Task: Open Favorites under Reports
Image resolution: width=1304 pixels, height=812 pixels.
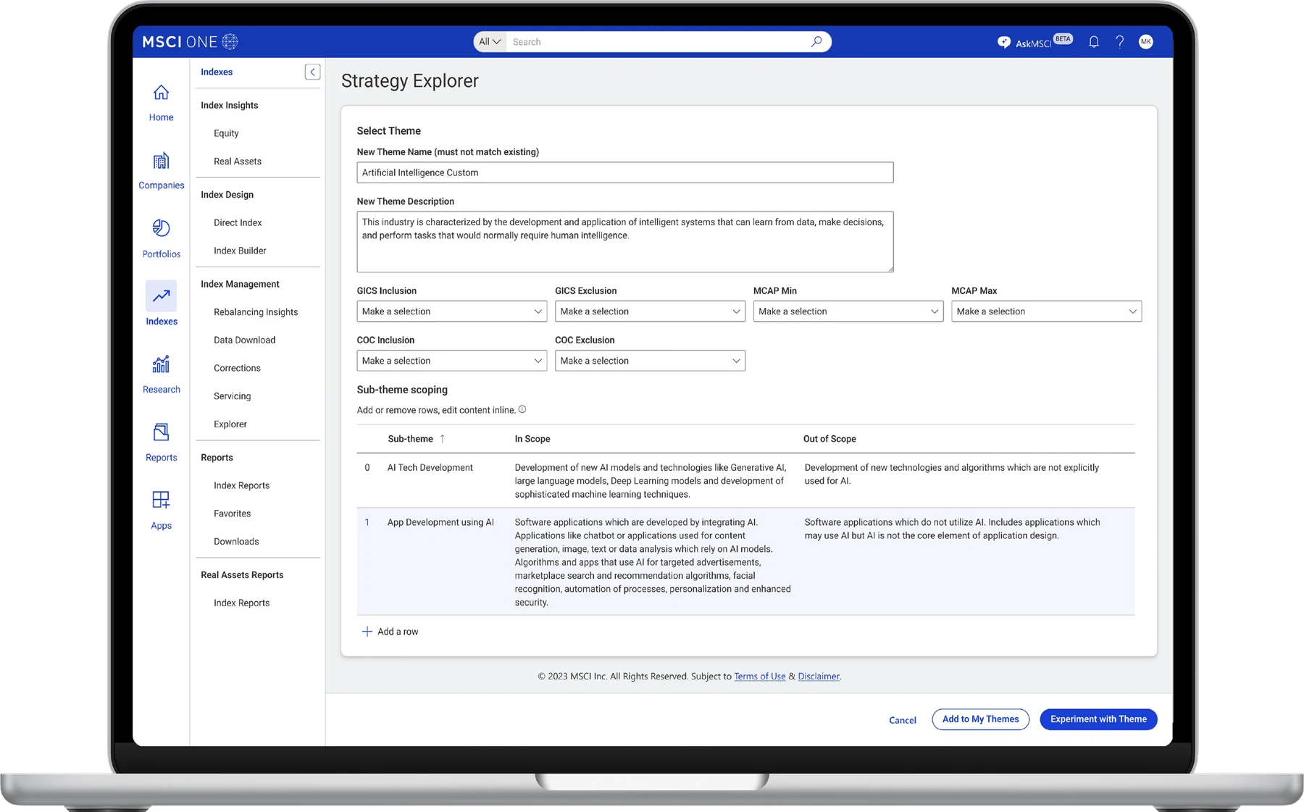Action: point(232,514)
